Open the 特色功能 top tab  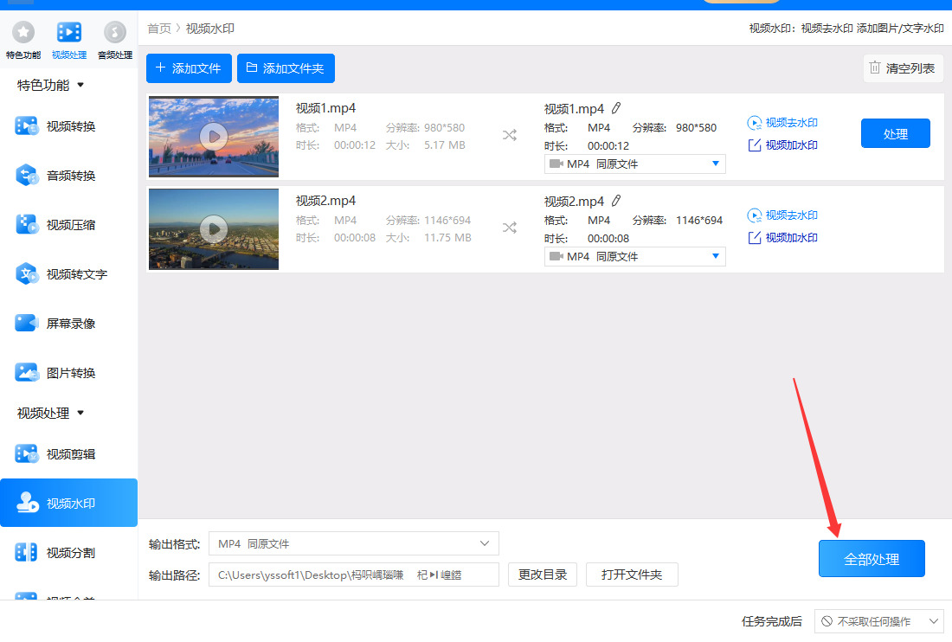tap(23, 41)
